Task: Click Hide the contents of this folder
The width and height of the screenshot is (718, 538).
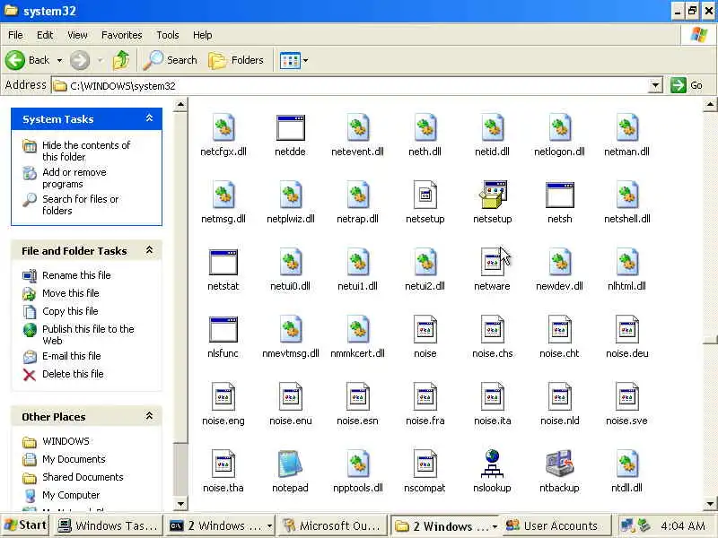Action: pos(86,151)
